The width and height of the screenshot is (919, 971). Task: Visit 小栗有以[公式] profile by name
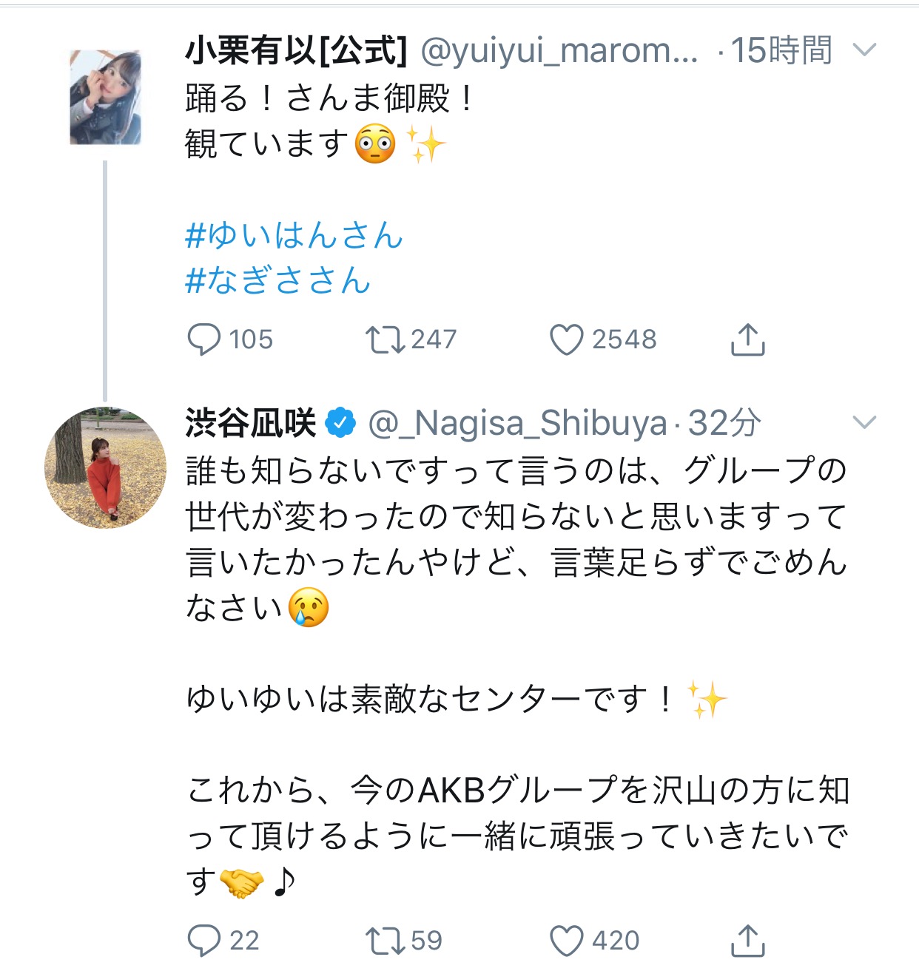[x=296, y=50]
